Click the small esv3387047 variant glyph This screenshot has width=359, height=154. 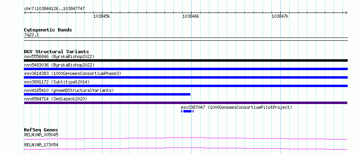tap(187, 111)
